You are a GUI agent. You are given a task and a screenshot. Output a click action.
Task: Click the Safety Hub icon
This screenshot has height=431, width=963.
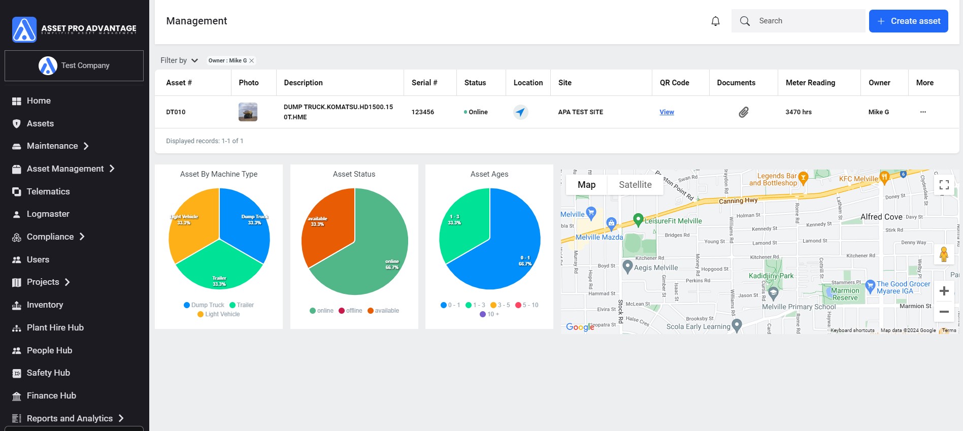17,373
